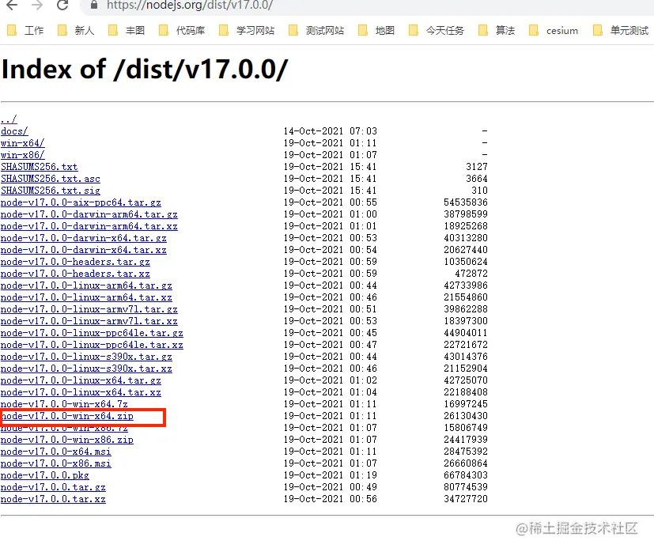Download node-v17.0.0-aix-ppc64.tar.gz

[81, 202]
